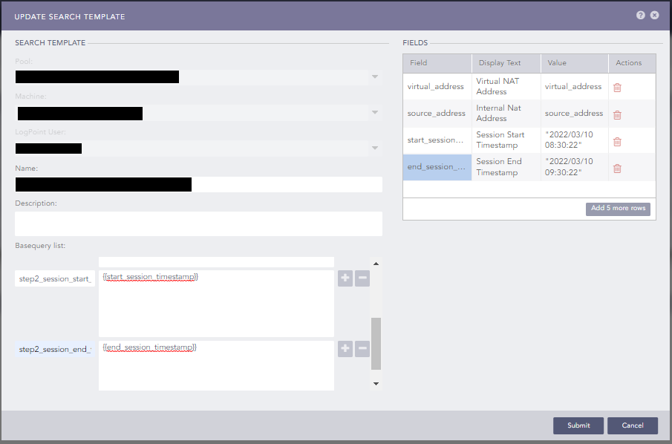The image size is (672, 444).
Task: Delete the virtual_address field row
Action: pos(617,88)
